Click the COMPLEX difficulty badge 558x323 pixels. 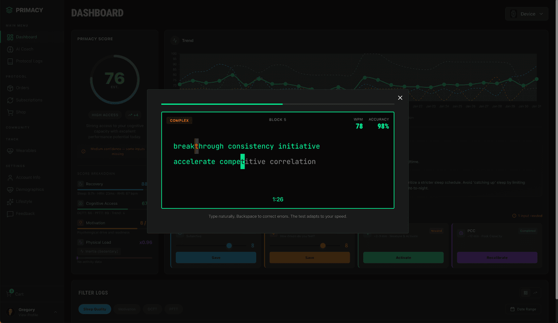click(179, 120)
